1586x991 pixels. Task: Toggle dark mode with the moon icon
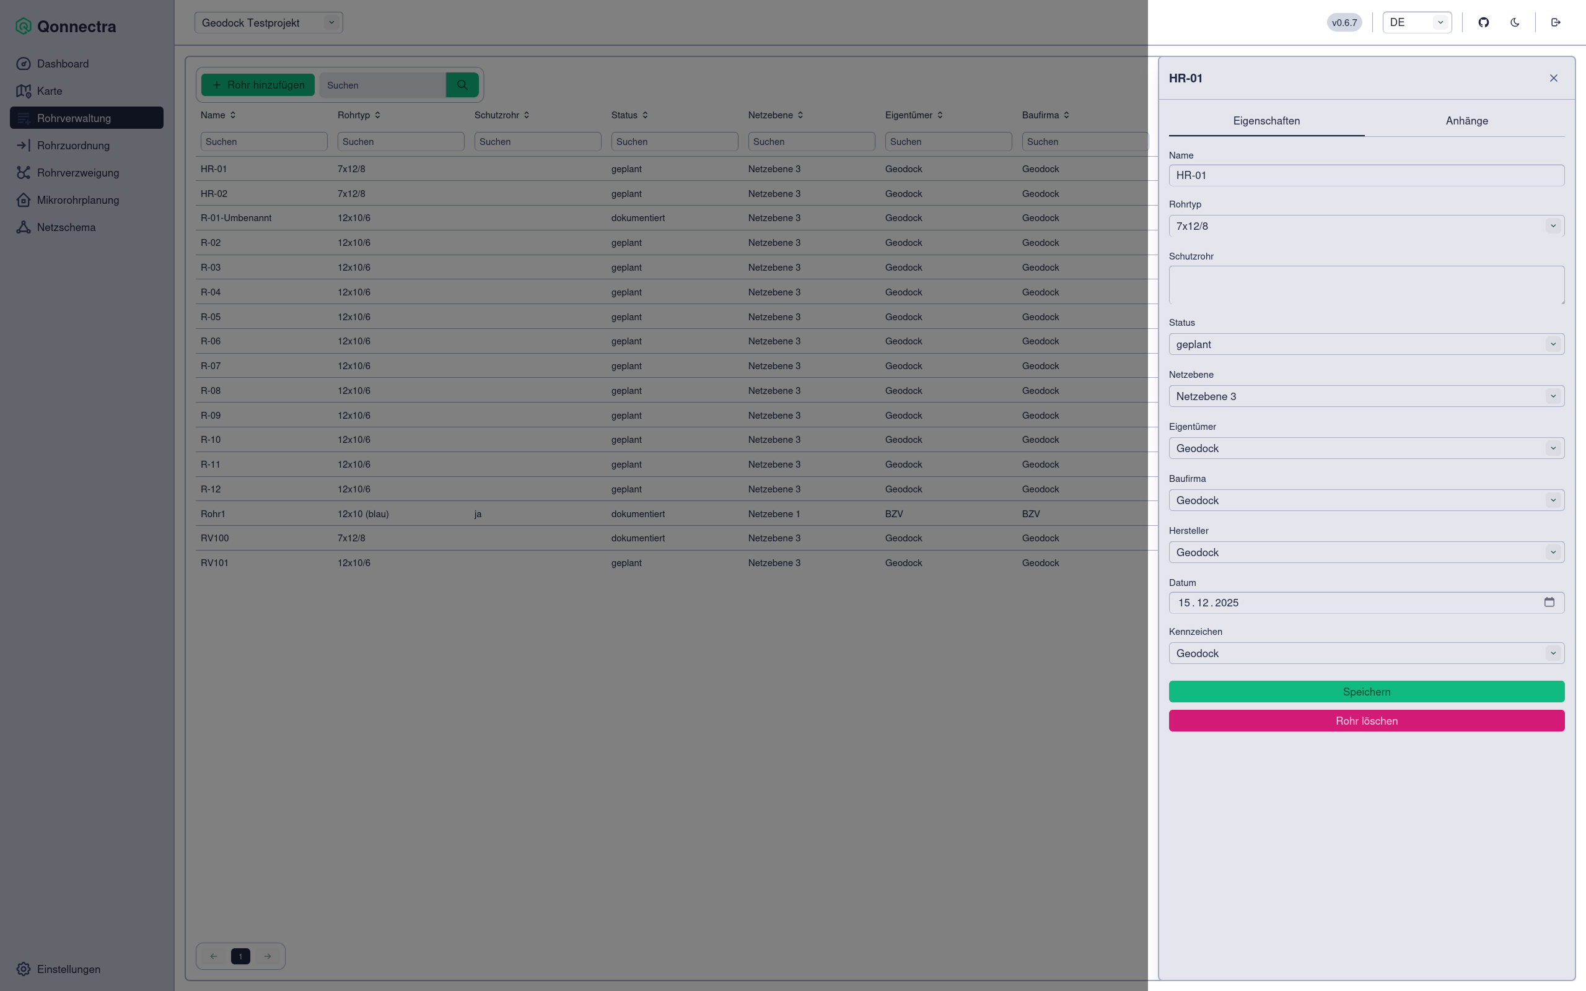click(x=1515, y=22)
